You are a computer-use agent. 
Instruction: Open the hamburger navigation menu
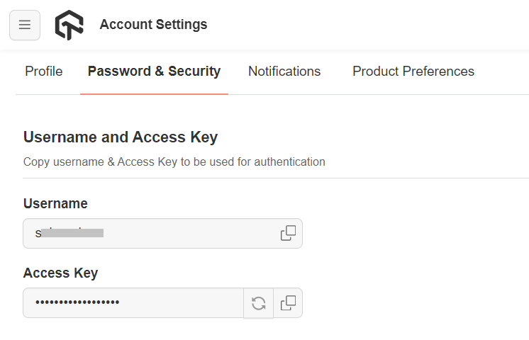(25, 25)
